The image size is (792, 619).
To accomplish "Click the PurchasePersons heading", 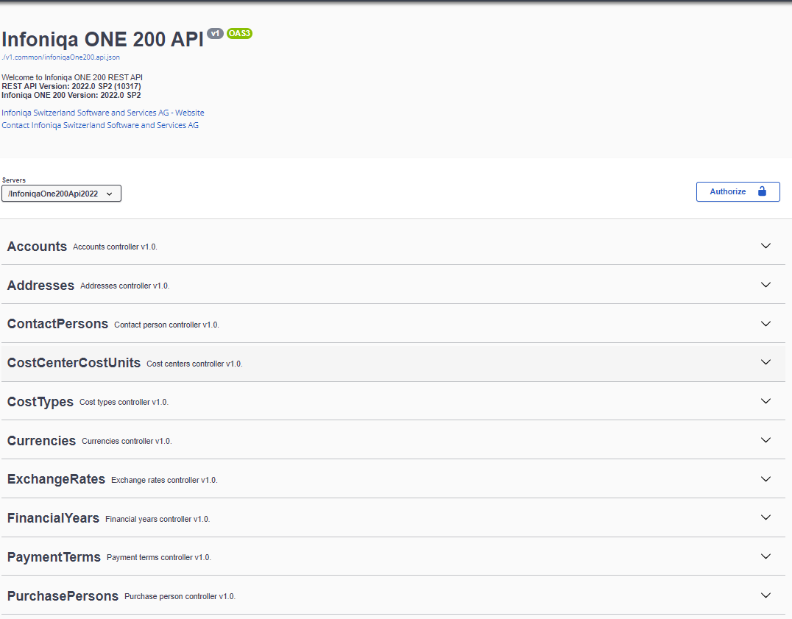I will tap(63, 596).
